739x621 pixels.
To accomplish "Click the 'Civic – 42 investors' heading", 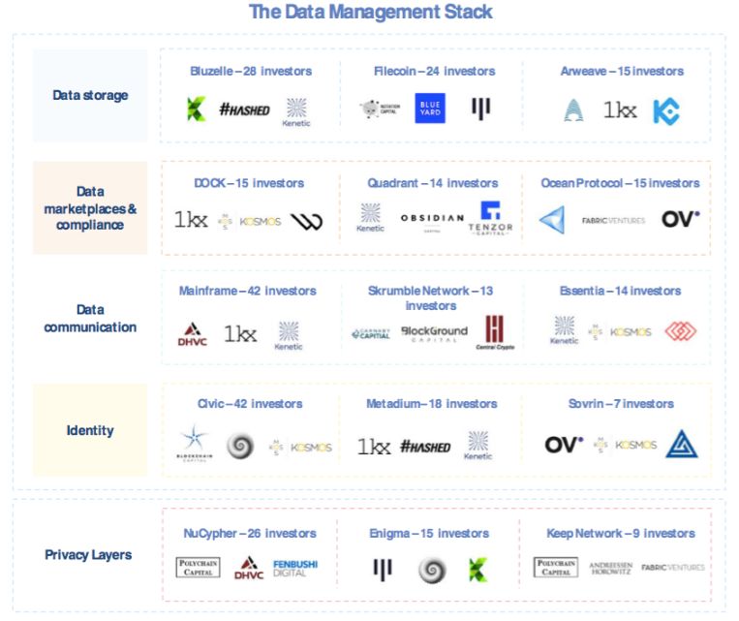I will point(250,404).
